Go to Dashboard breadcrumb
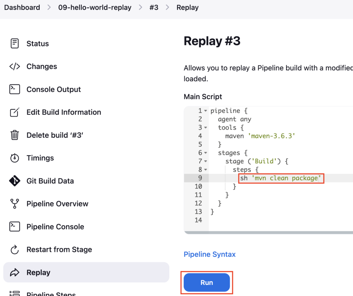The height and width of the screenshot is (296, 353). coord(22,8)
